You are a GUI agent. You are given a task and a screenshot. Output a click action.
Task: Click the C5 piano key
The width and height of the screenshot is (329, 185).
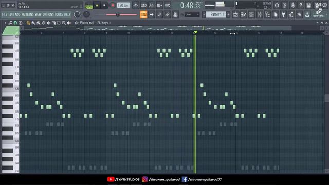10,141
